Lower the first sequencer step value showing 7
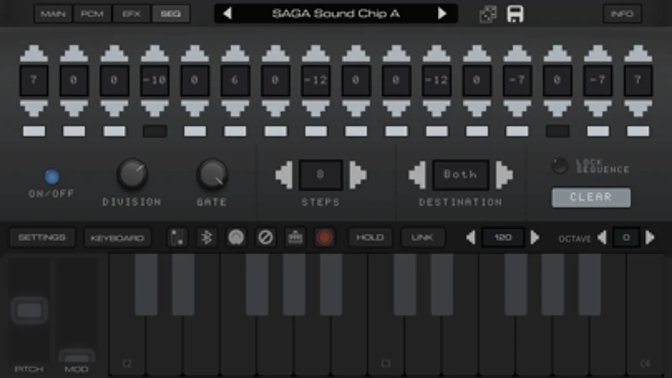Viewport: 672px width, 378px height. [34, 108]
